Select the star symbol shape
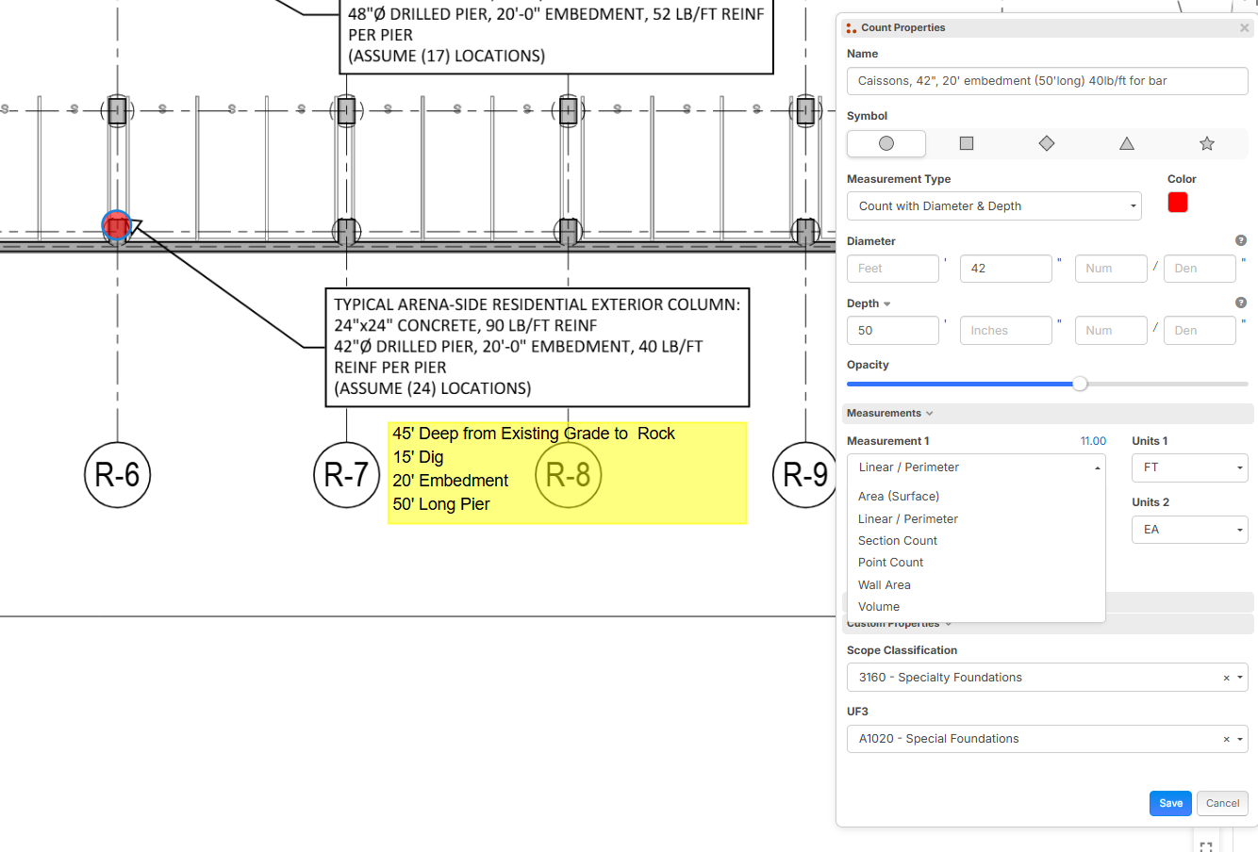Image resolution: width=1258 pixels, height=852 pixels. tap(1207, 143)
